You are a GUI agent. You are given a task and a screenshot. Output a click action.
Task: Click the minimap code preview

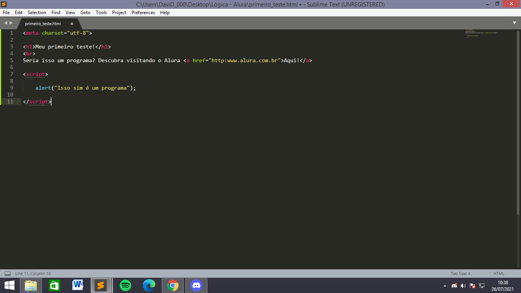coord(481,34)
